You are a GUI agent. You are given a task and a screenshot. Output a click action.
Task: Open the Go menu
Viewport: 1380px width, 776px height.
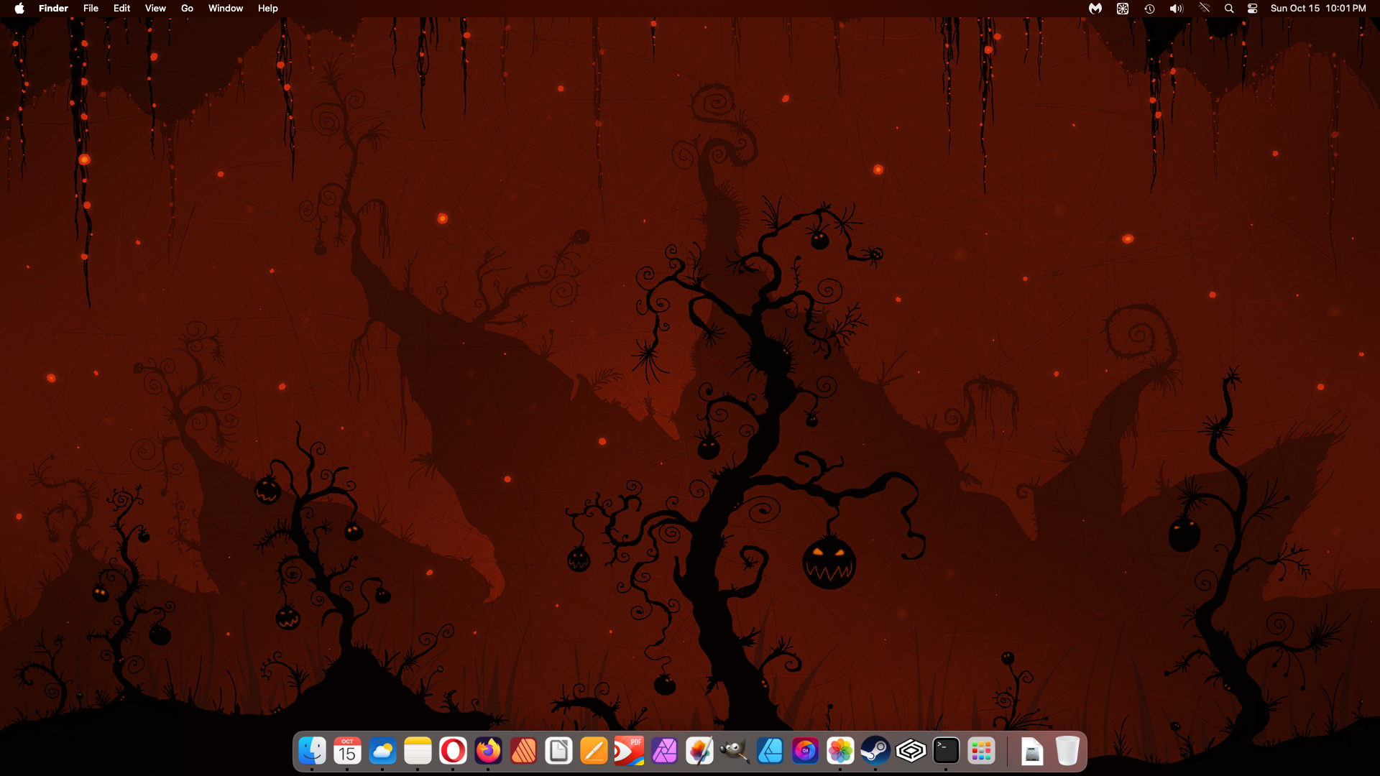187,9
